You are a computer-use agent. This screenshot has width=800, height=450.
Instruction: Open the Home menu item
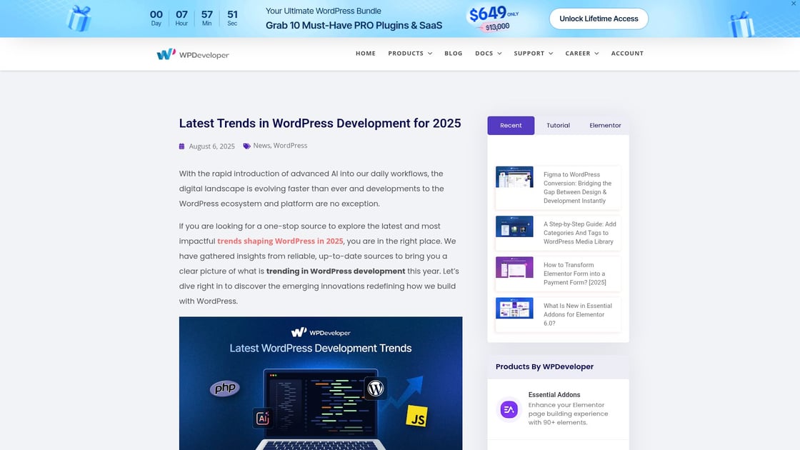[x=365, y=53]
